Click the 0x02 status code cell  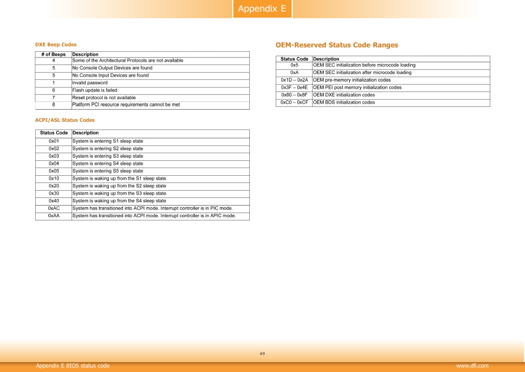tap(53, 149)
